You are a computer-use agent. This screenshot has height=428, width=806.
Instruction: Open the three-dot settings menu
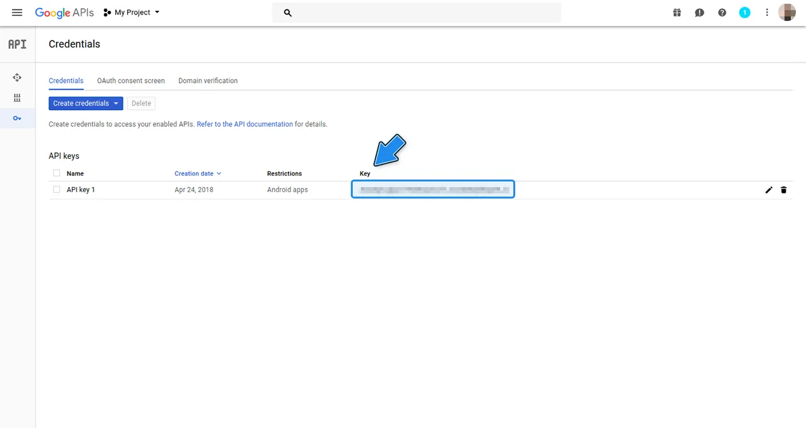click(767, 13)
